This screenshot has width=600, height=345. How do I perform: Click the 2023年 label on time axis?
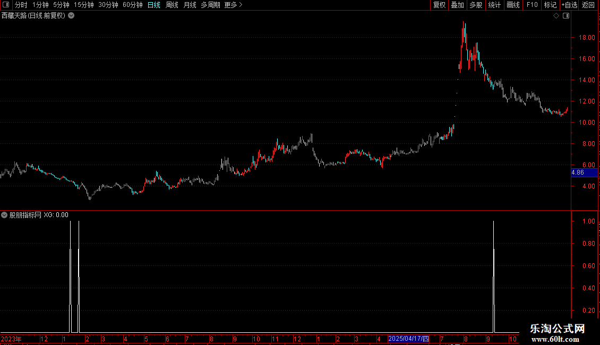11,339
